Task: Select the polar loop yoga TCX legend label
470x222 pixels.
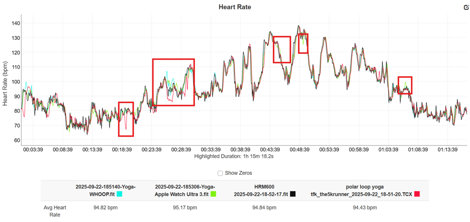Action: [x=362, y=190]
